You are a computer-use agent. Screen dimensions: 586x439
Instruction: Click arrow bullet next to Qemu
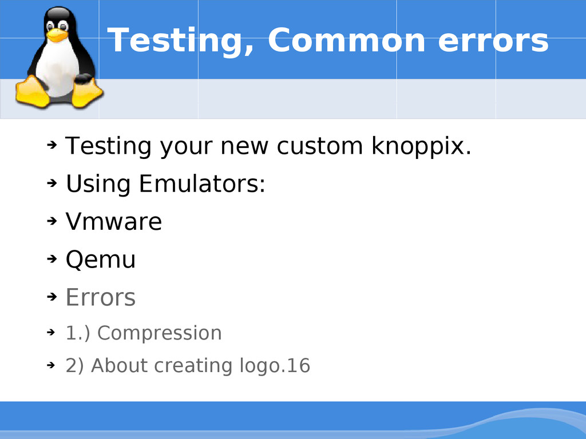(x=52, y=258)
